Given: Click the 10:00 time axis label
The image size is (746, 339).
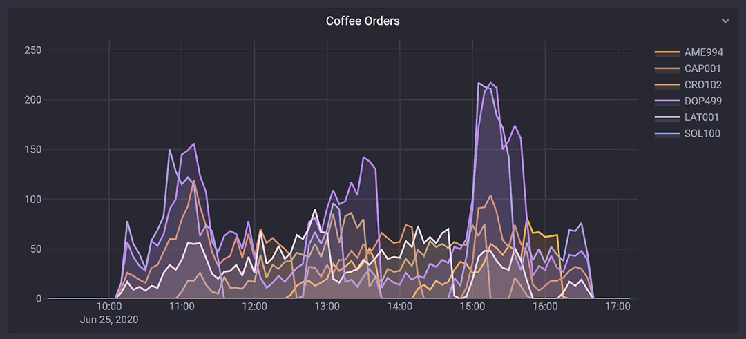Looking at the screenshot, I should (x=109, y=307).
